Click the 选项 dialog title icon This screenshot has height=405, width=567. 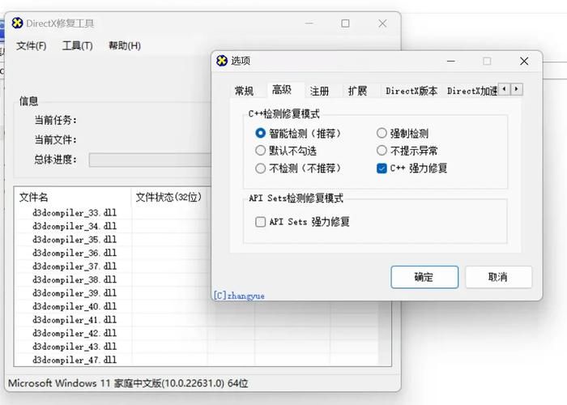[222, 61]
